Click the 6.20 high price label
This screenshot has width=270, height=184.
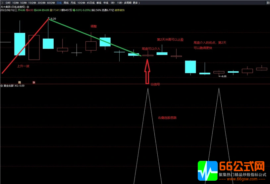53,19
